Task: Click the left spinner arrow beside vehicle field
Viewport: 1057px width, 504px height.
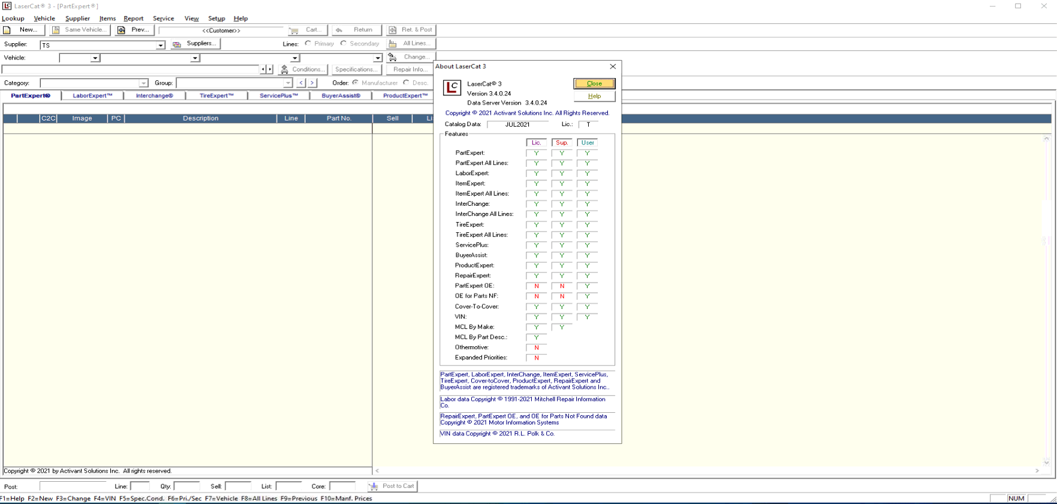Action: [x=263, y=70]
